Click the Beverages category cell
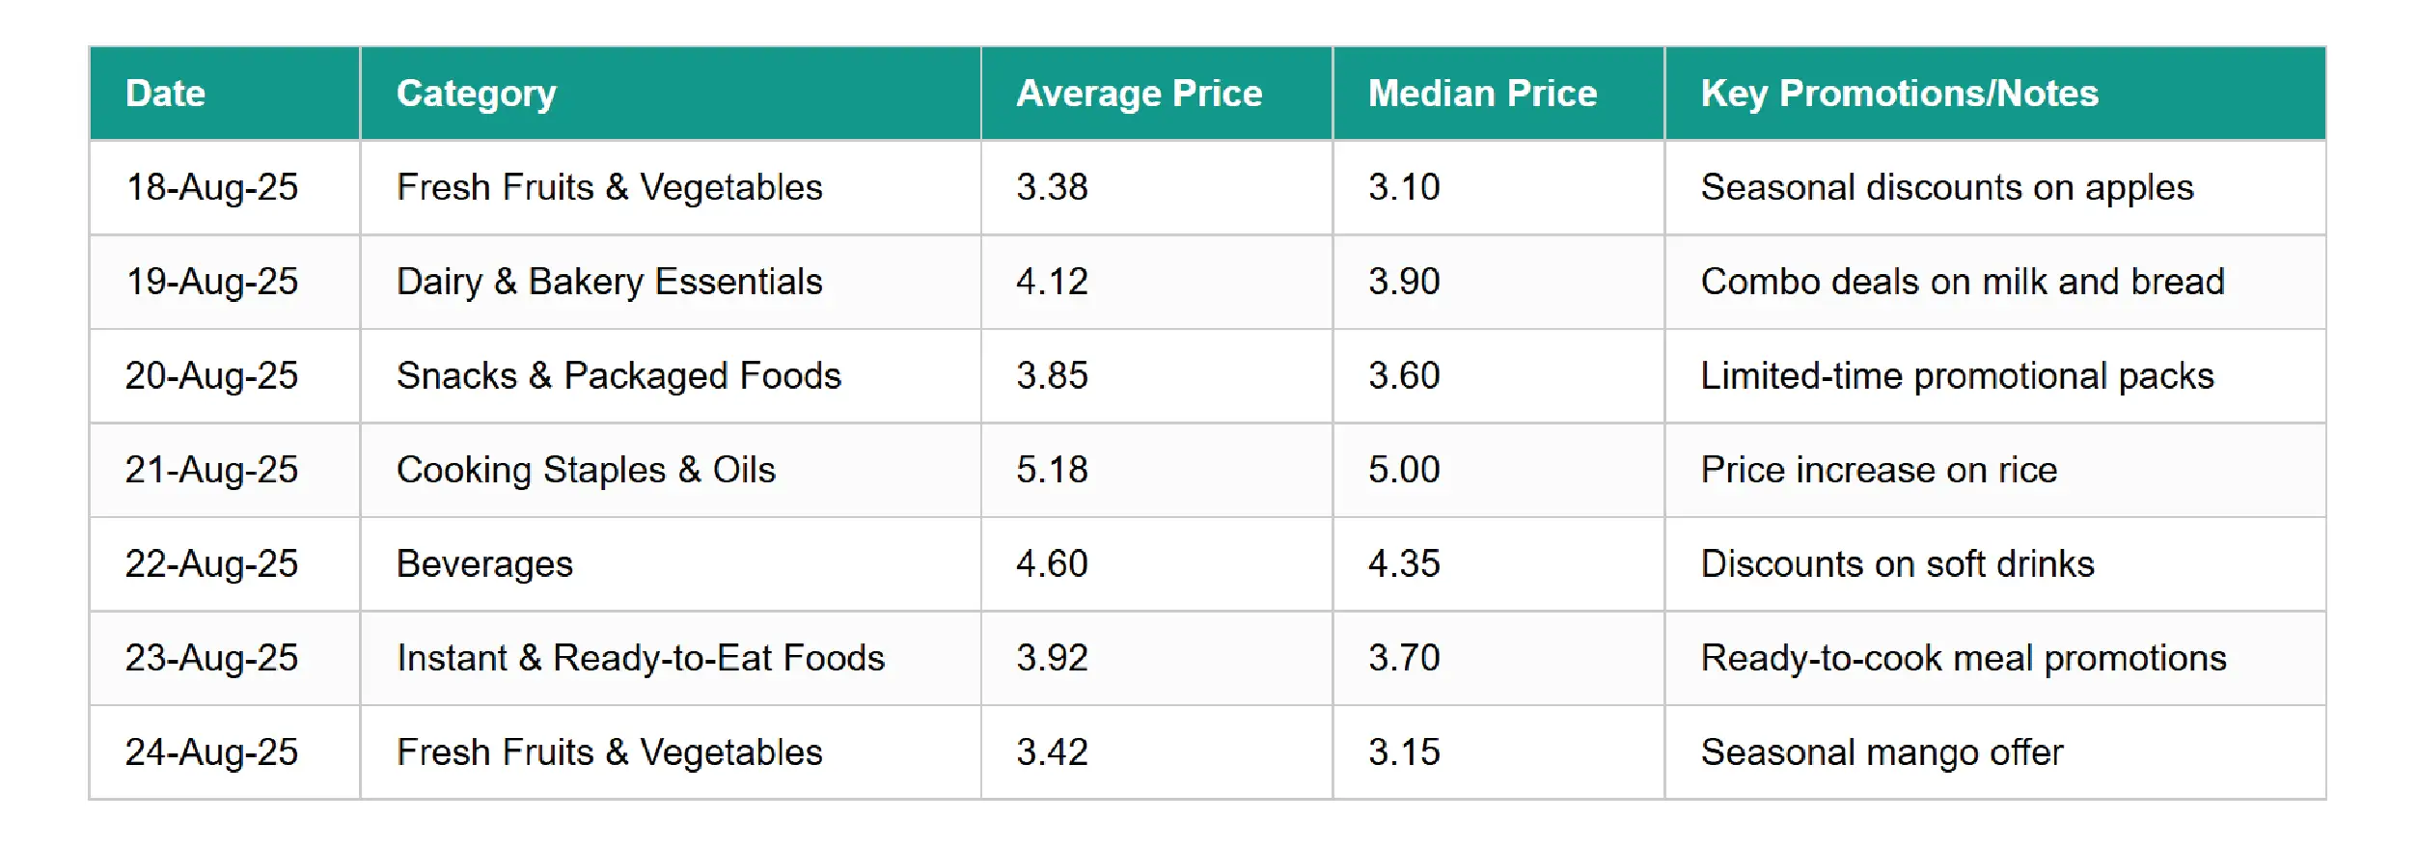Viewport: 2418px width, 847px height. tap(484, 563)
